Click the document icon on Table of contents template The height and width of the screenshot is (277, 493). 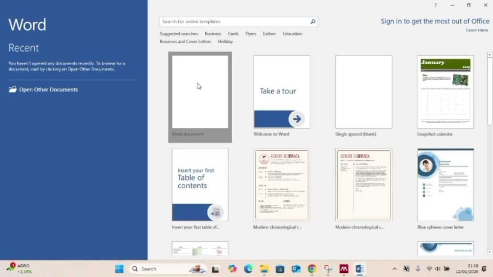pos(215,212)
